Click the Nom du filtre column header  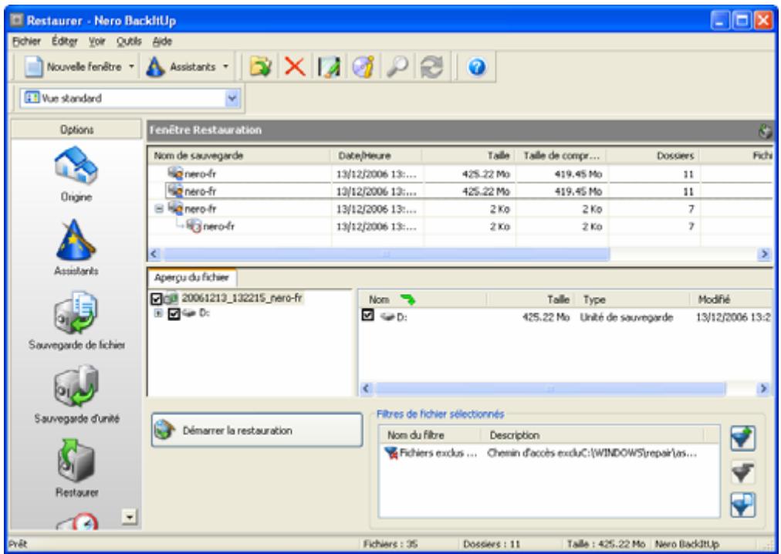point(431,435)
